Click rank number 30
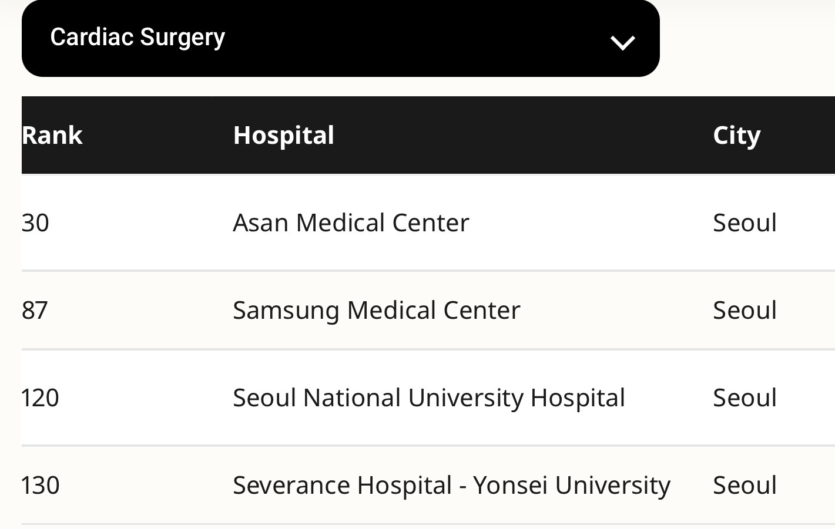Image resolution: width=835 pixels, height=529 pixels. coord(35,223)
